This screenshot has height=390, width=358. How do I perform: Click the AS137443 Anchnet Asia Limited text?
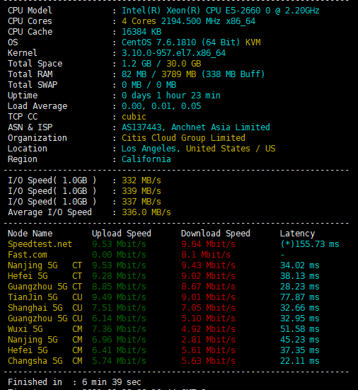pyautogui.click(x=196, y=127)
